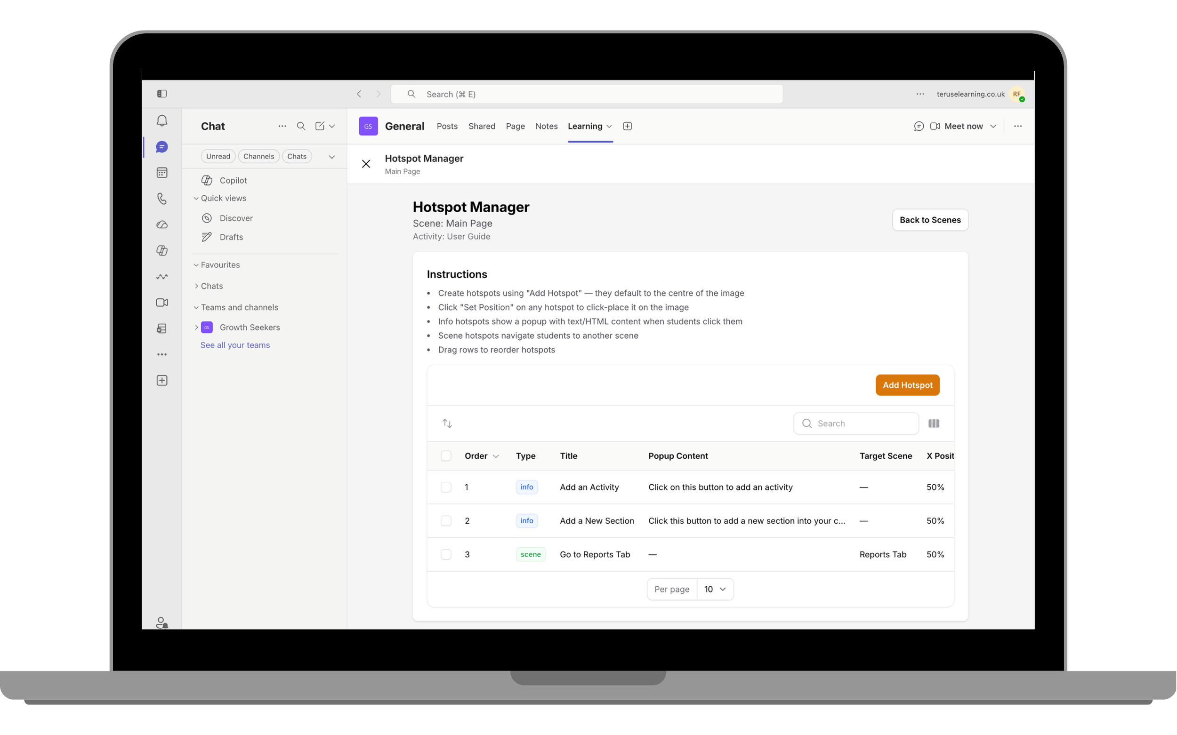1177x735 pixels.
Task: Collapse Quick views section
Action: click(196, 198)
